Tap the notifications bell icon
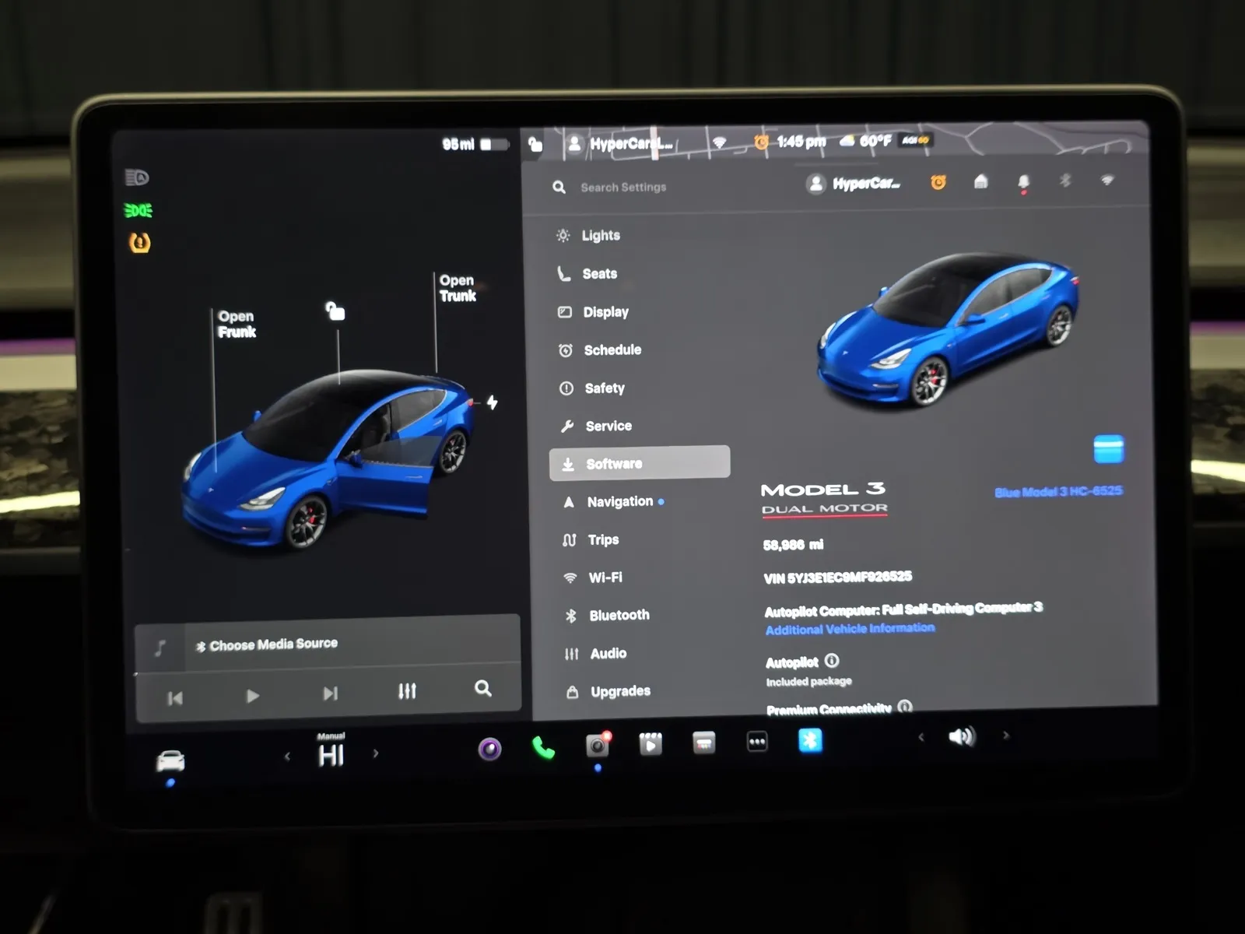Viewport: 1245px width, 934px height. (1023, 182)
